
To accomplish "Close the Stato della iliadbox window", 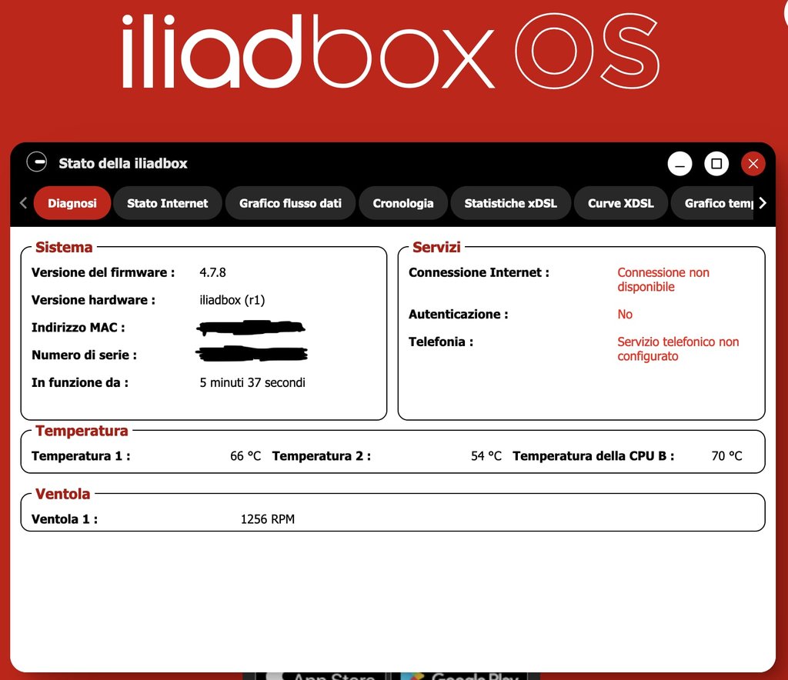I will [753, 164].
